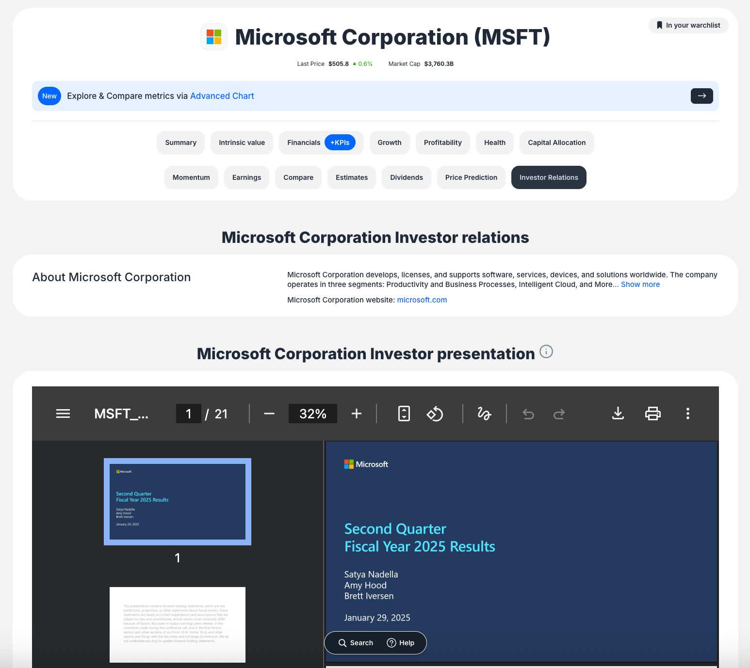This screenshot has height=668, width=750.
Task: Click the About Microsoft Corporation heading
Action: point(112,277)
